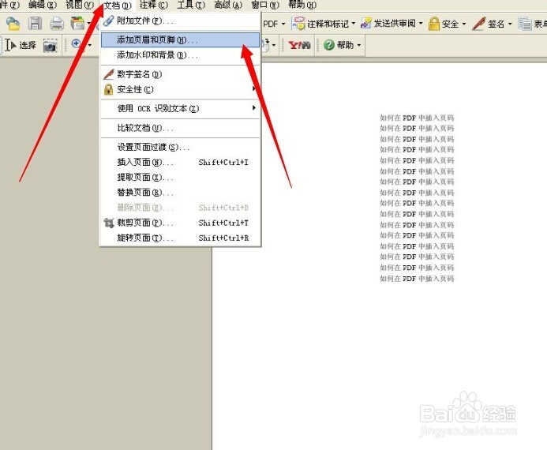Image resolution: width=547 pixels, height=450 pixels.
Task: Expand the zoom tool dropdown arrow
Action: pos(90,45)
